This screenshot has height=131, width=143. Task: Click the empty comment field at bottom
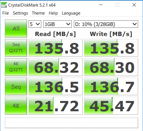[71, 123]
